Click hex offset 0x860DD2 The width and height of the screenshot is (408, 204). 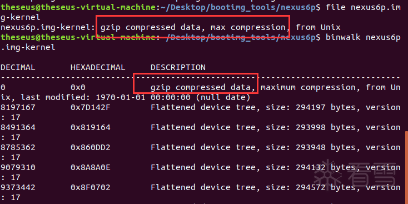(91, 147)
